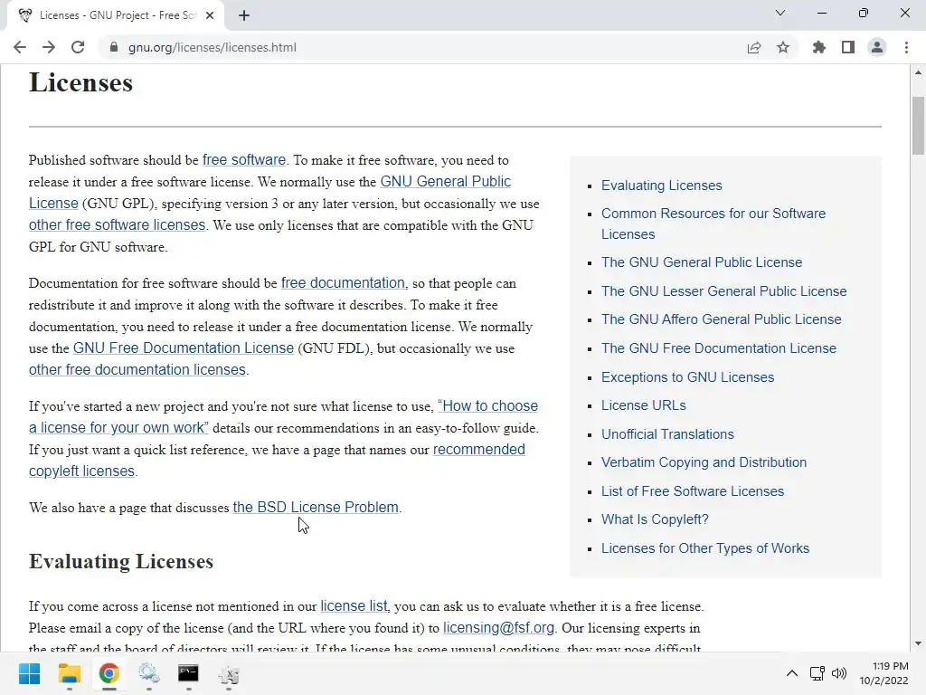Open the network status tray icon

click(817, 673)
